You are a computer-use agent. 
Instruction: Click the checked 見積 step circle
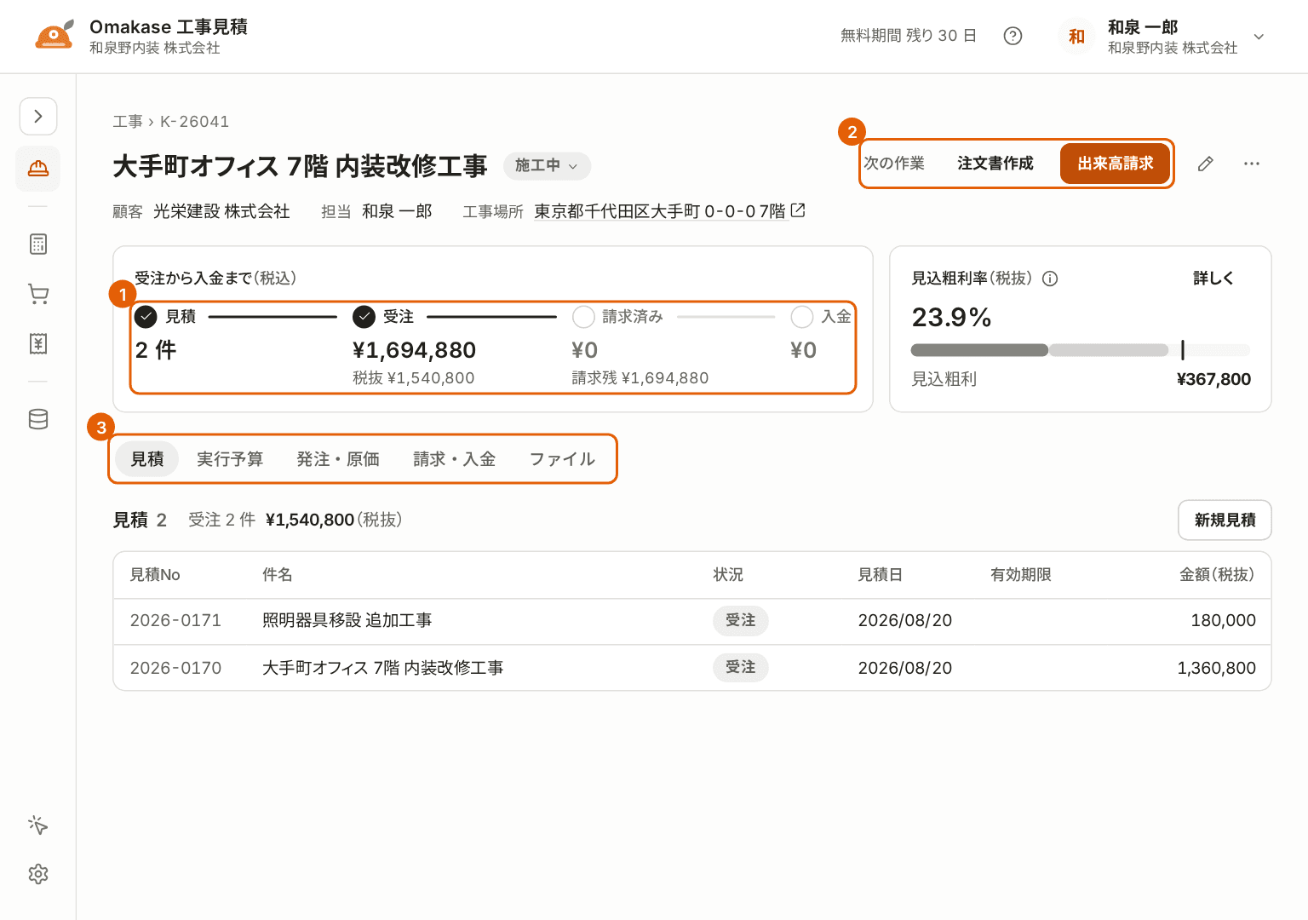tap(146, 317)
